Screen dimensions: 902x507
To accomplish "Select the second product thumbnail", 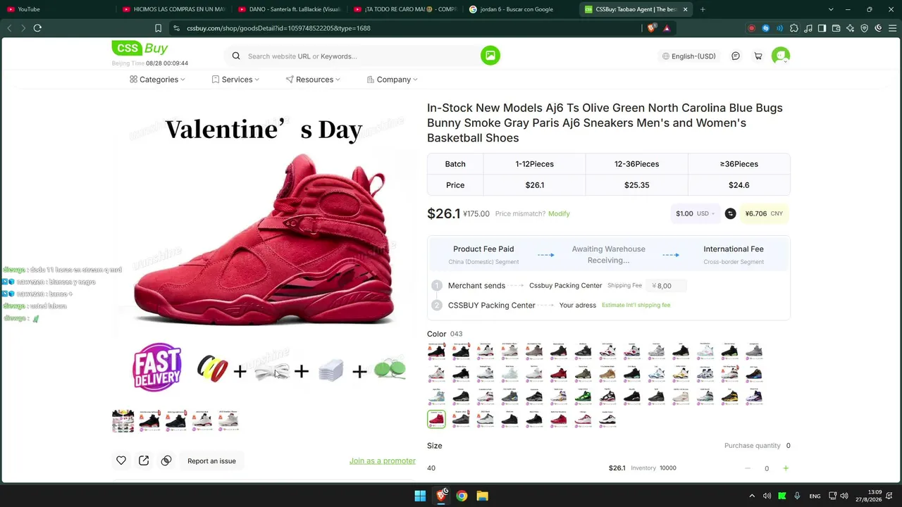I will [x=149, y=420].
